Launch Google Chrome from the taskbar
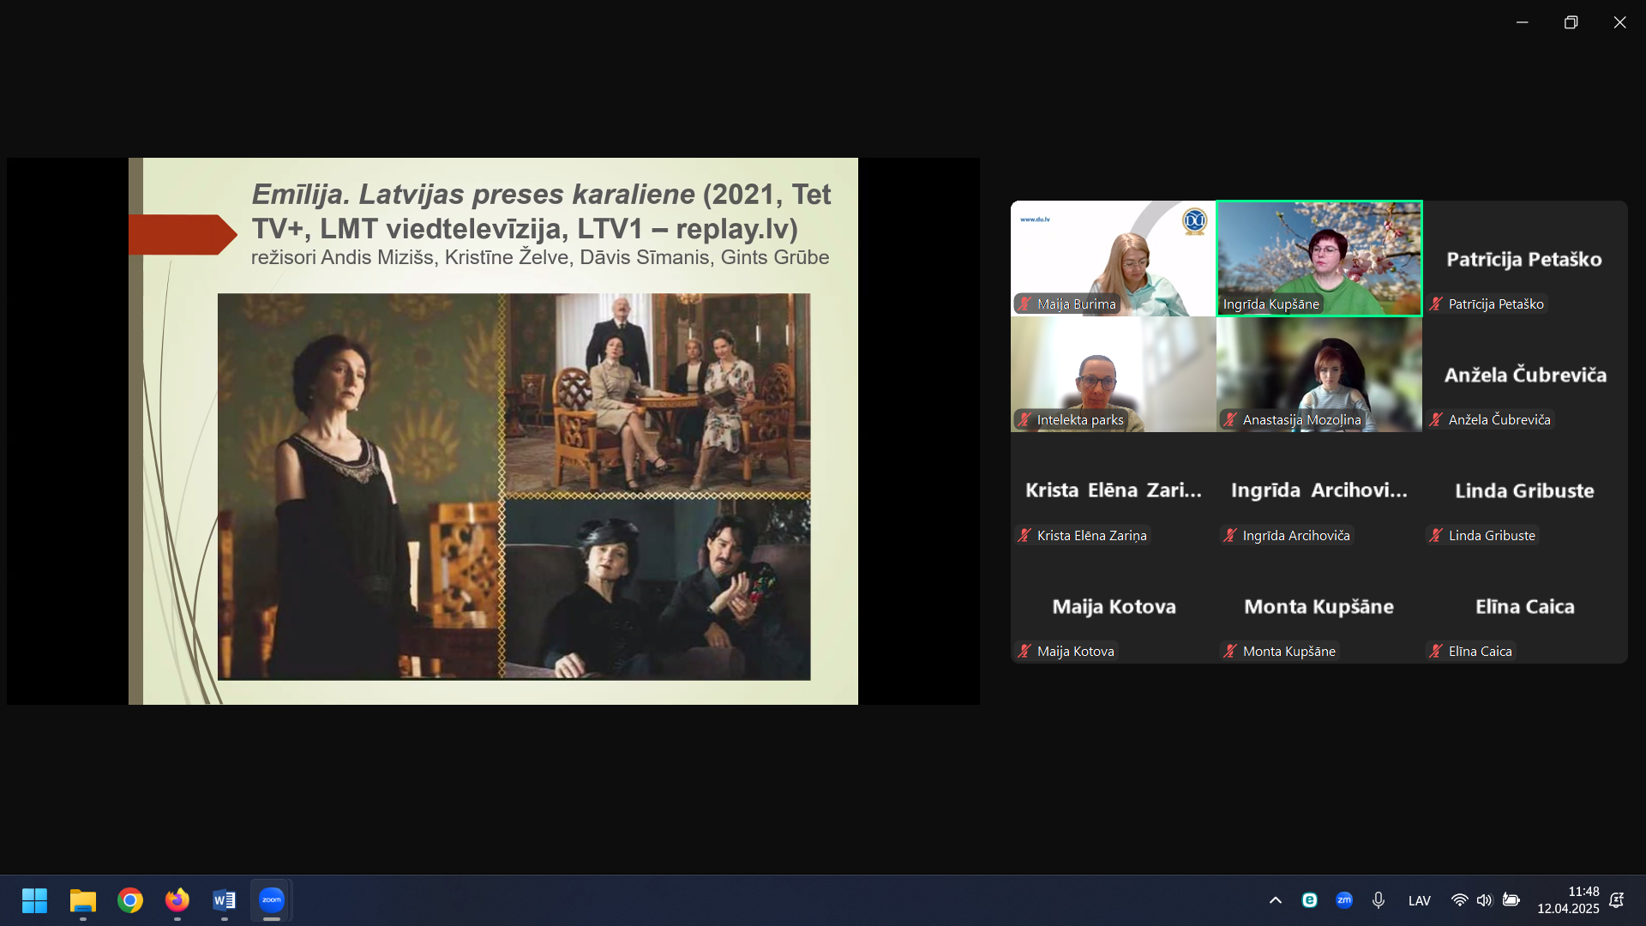Screen dimensions: 1646x926 [130, 900]
